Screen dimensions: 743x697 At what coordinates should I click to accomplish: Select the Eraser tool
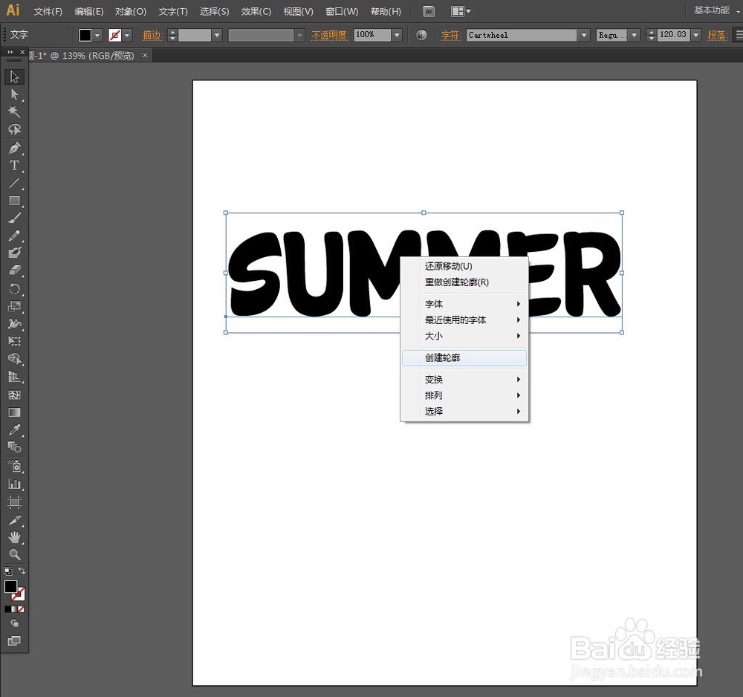pyautogui.click(x=14, y=270)
